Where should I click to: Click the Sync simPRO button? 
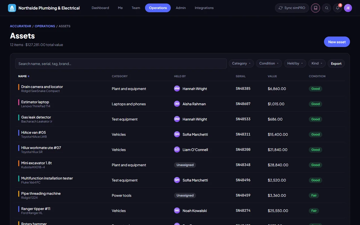pos(292,8)
